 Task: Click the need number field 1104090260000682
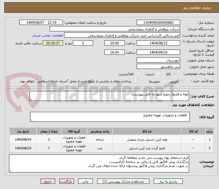point(158,23)
